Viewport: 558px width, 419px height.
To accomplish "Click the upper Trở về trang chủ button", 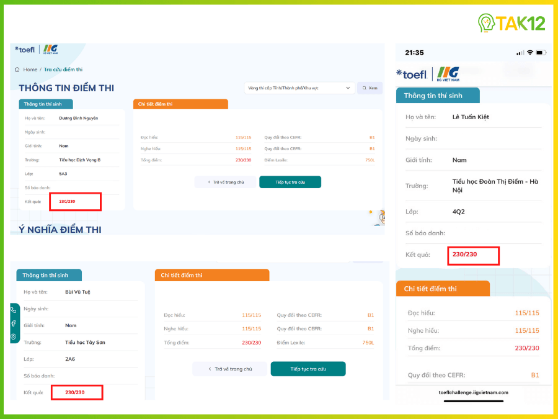I will 225,182.
